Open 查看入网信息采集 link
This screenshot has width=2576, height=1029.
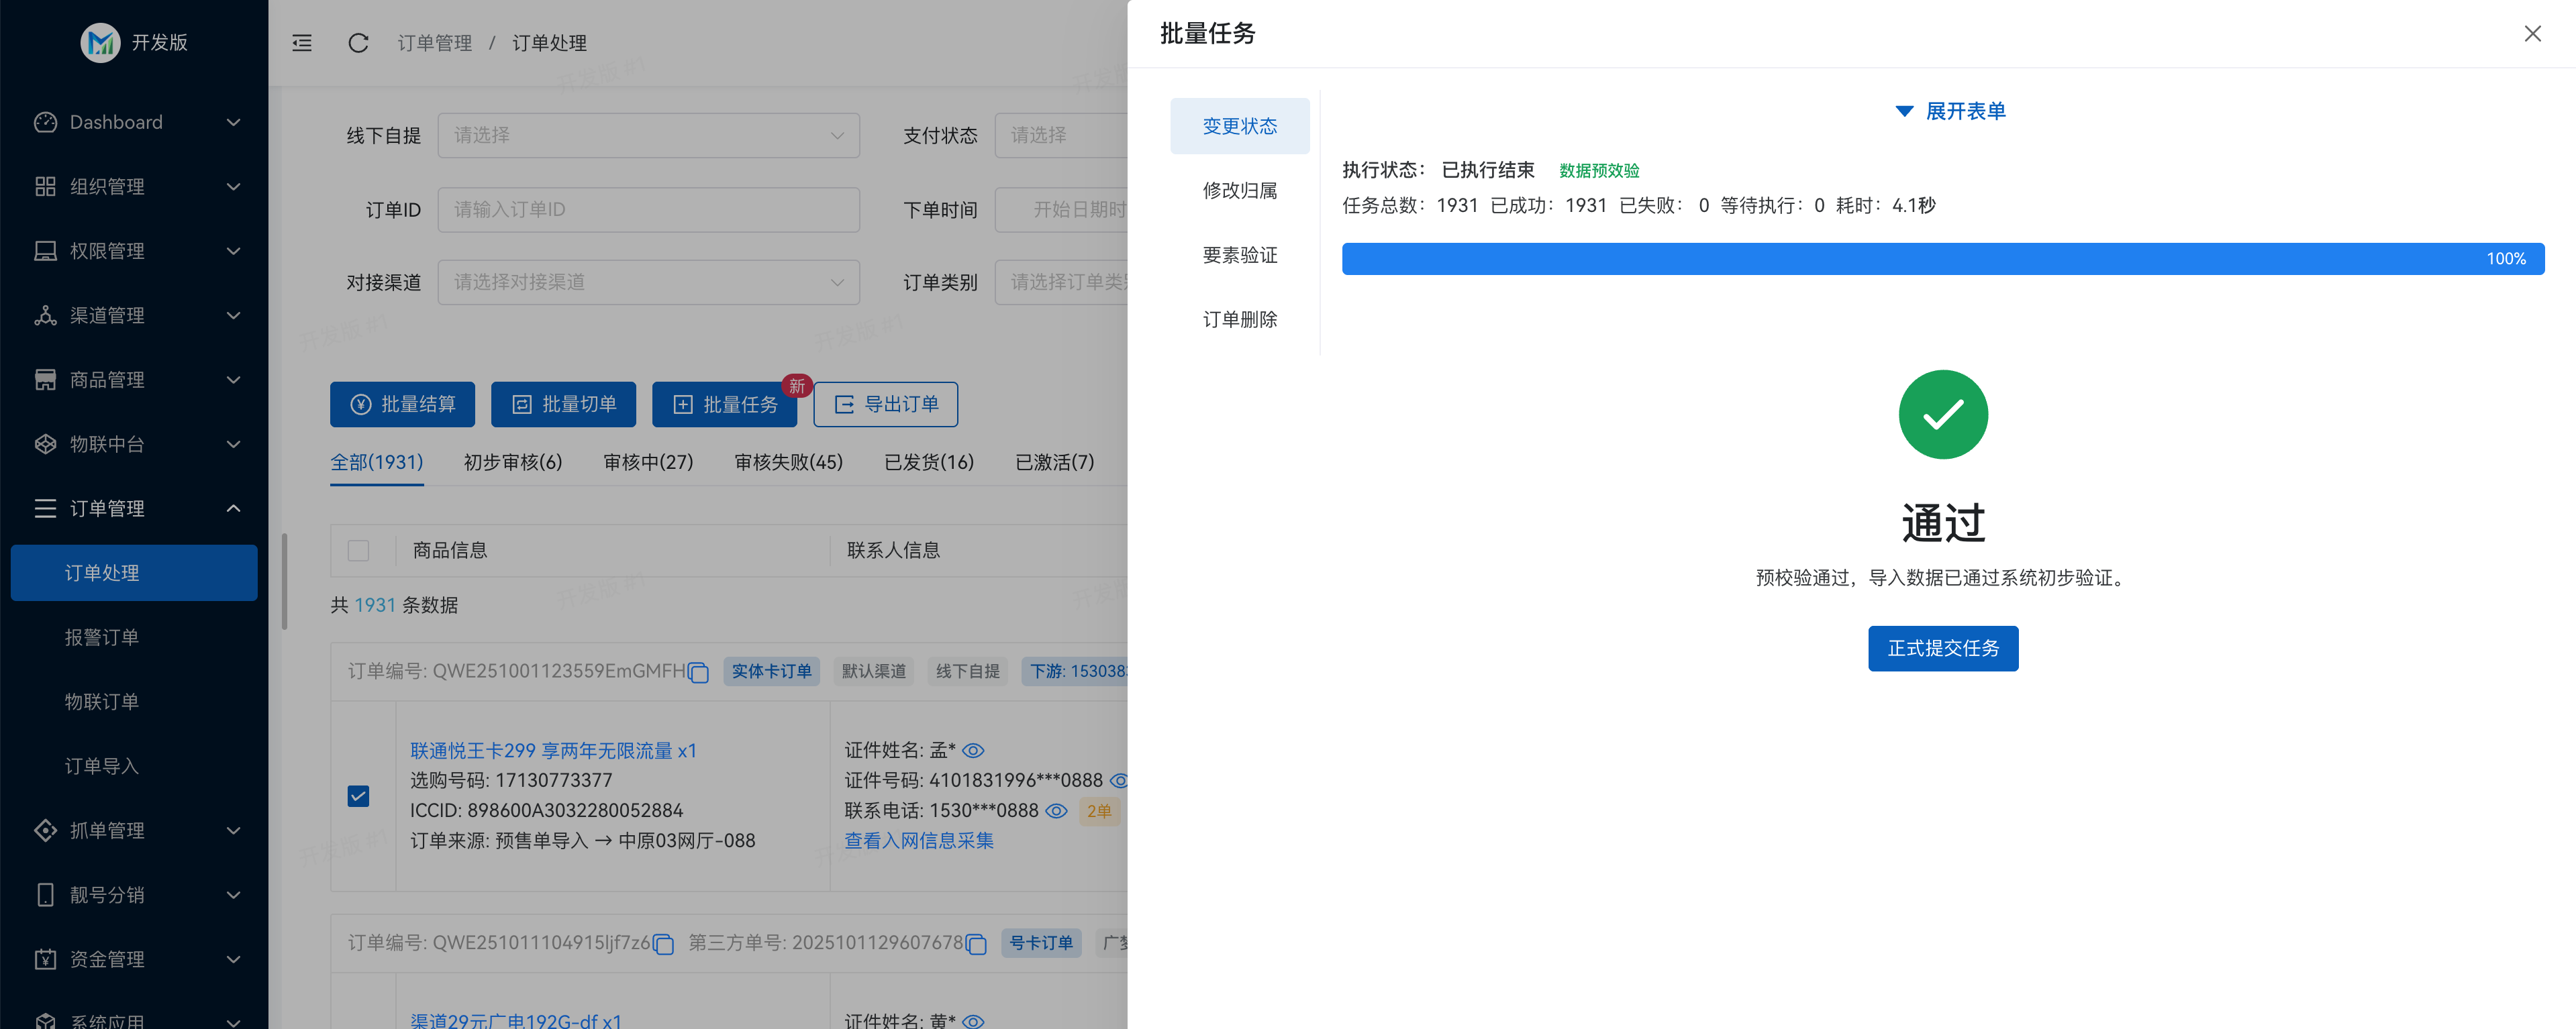click(917, 841)
